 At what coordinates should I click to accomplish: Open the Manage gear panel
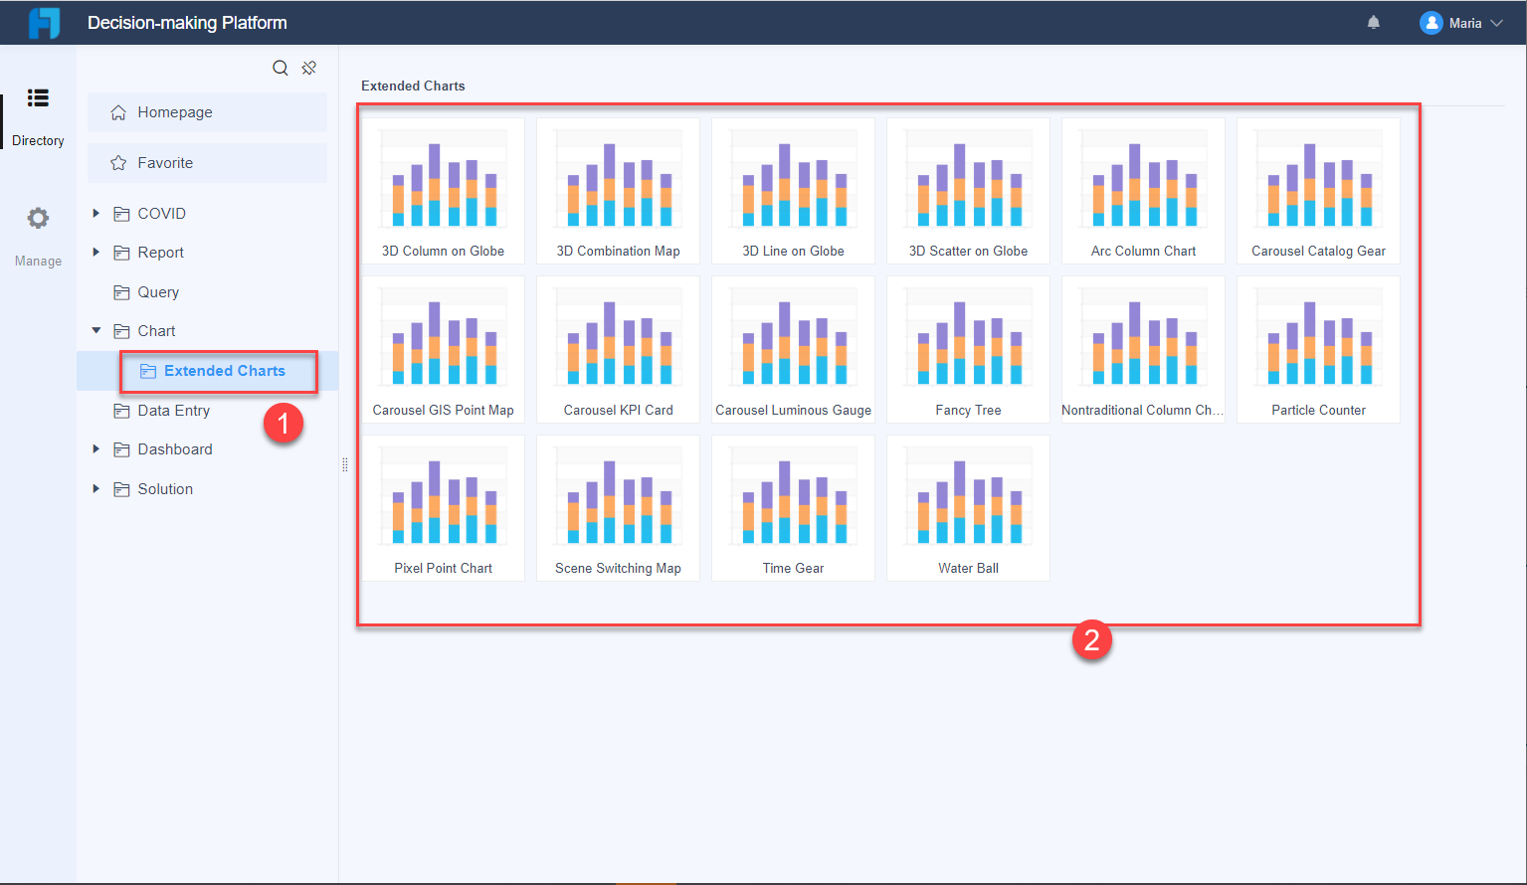pos(38,237)
